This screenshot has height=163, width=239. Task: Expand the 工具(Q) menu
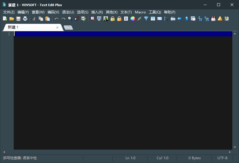pos(155,12)
